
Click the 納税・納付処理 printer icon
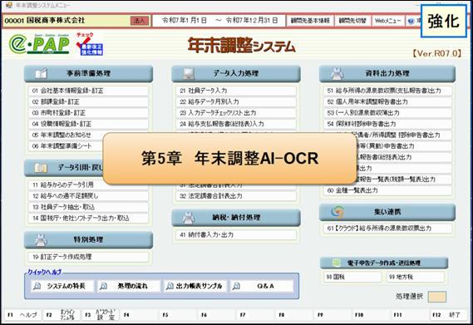pos(189,218)
